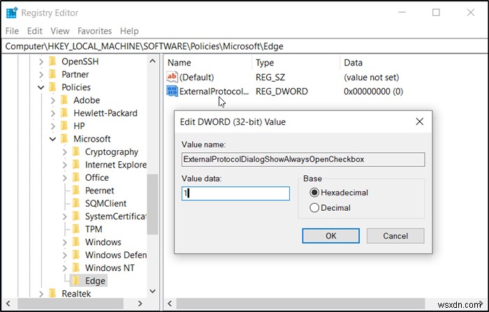
Task: Click the 0x00000000 (0) data cell
Action: (373, 91)
